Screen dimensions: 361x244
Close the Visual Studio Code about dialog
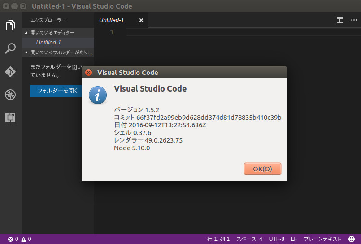[89, 73]
